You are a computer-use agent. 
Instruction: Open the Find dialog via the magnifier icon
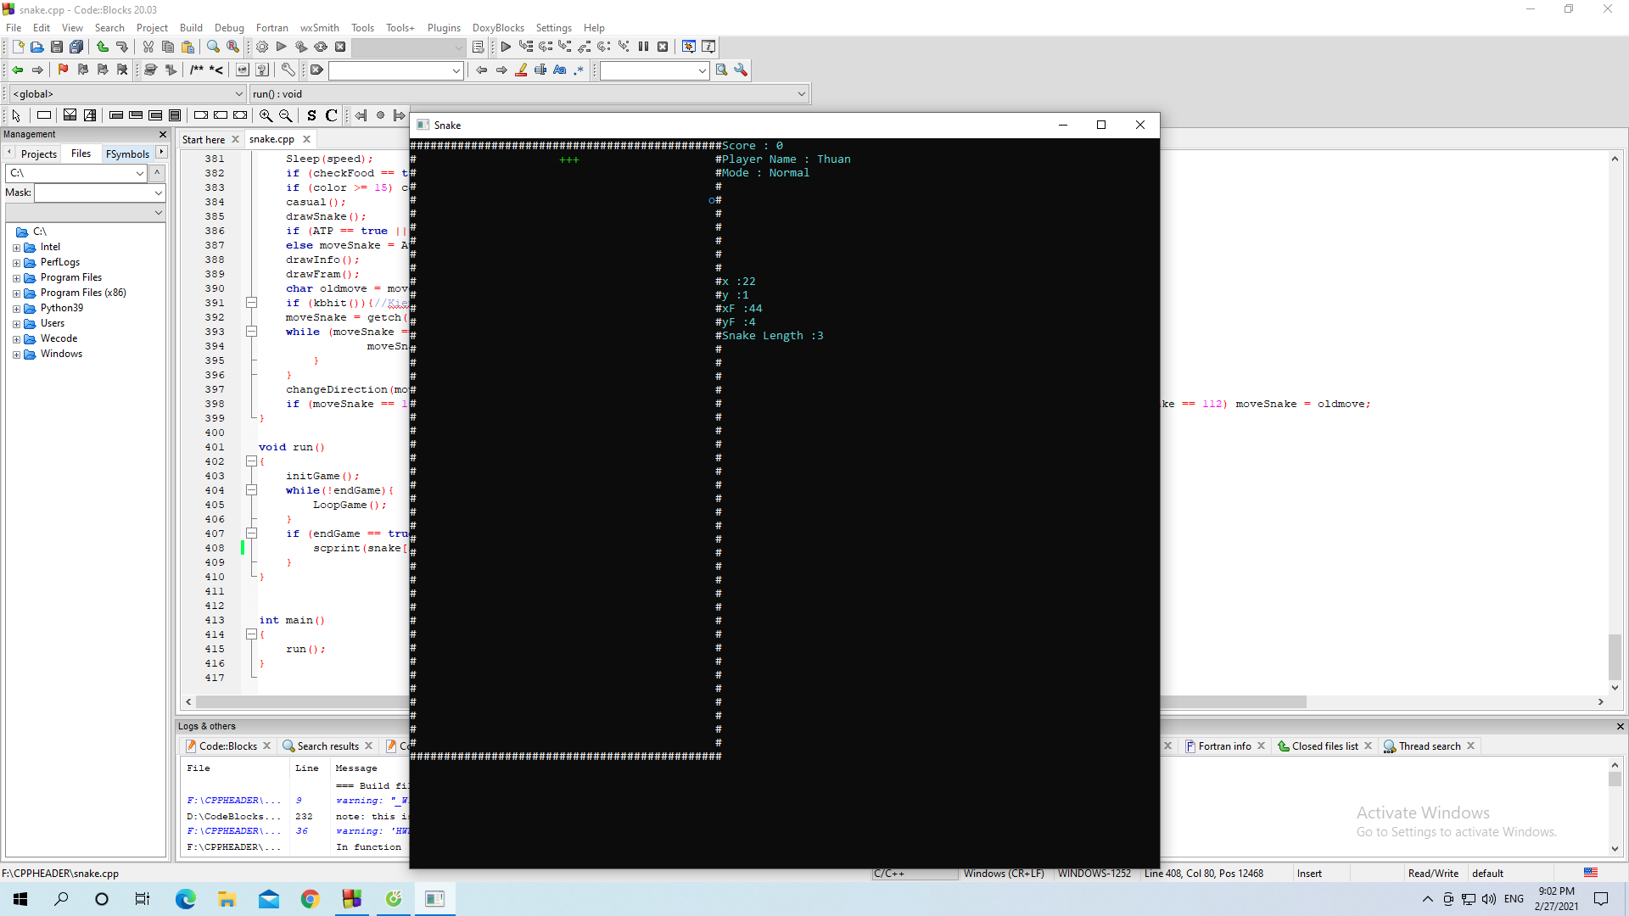click(213, 47)
